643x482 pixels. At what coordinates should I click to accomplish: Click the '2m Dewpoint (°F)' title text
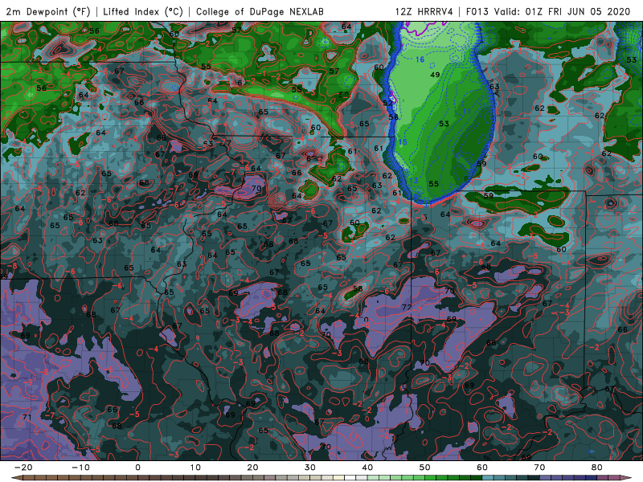coord(47,11)
